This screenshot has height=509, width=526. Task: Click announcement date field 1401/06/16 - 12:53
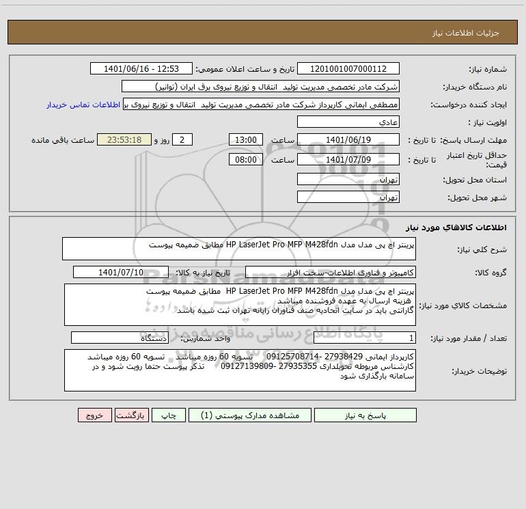[141, 68]
